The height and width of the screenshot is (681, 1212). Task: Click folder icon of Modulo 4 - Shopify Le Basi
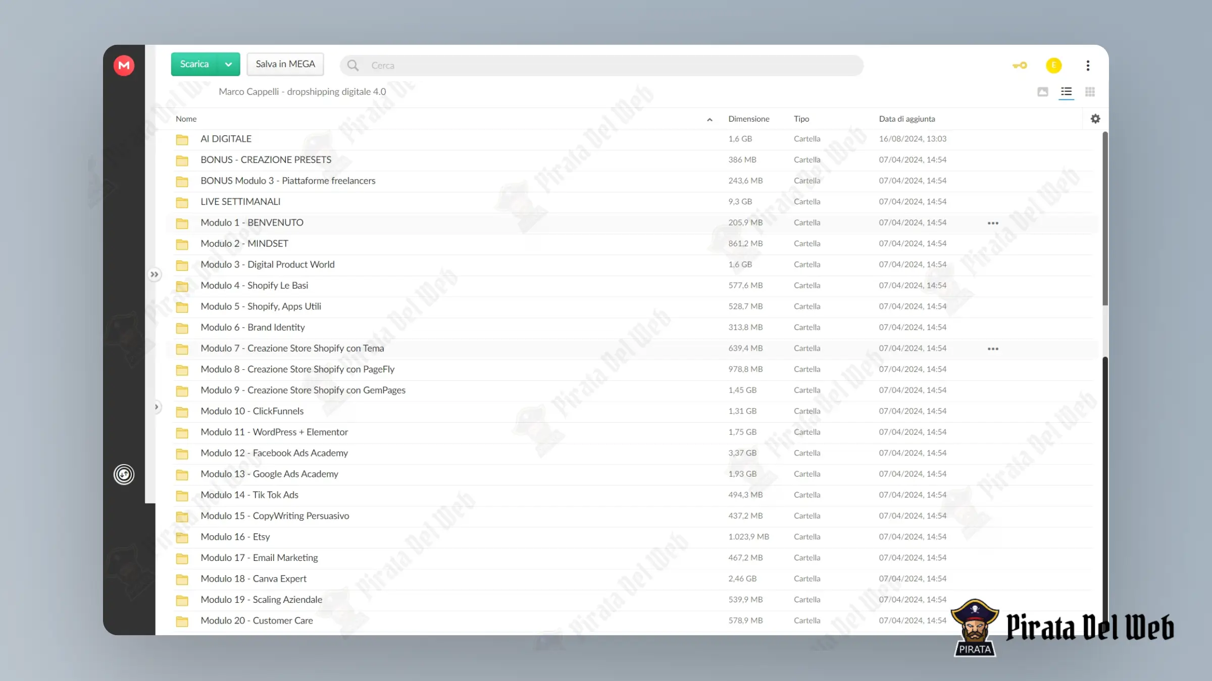click(182, 287)
